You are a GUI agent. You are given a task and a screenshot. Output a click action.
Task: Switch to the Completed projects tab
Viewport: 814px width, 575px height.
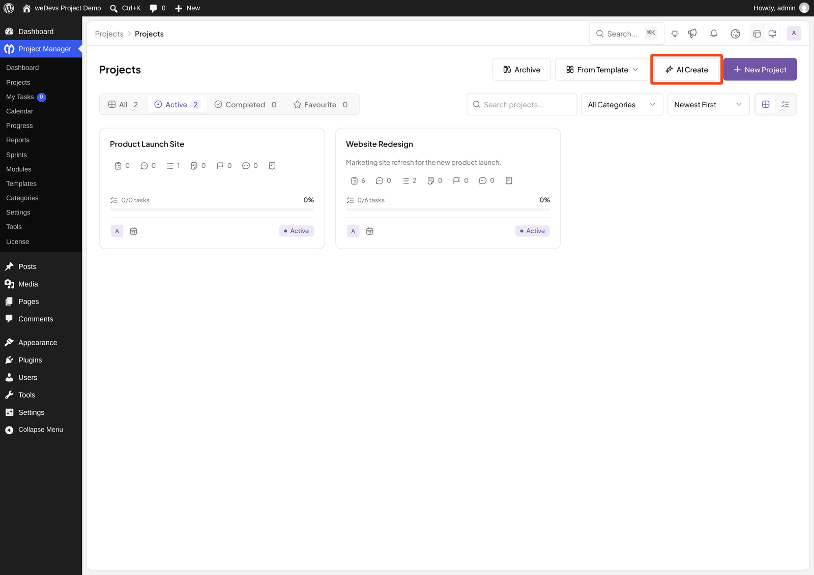pyautogui.click(x=245, y=105)
